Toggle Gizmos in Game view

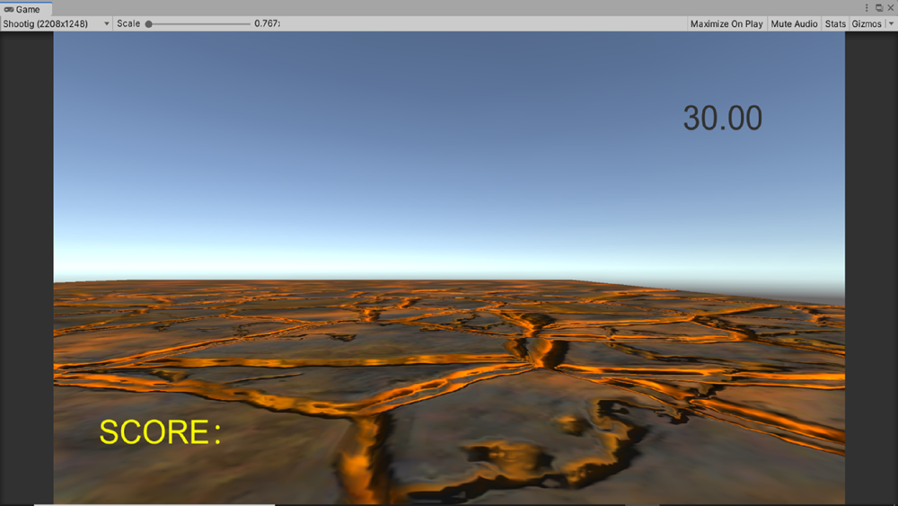[x=867, y=23]
